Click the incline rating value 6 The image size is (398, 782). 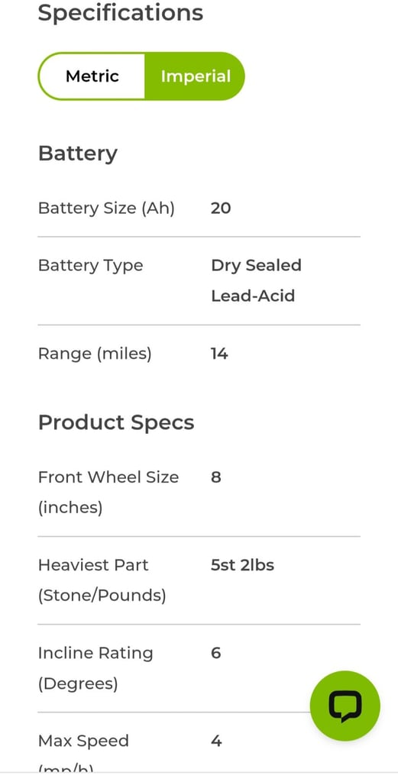coord(216,653)
